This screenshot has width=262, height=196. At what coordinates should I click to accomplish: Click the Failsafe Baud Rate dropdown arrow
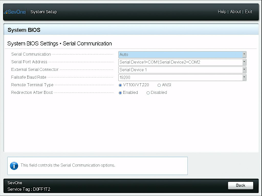click(244, 78)
